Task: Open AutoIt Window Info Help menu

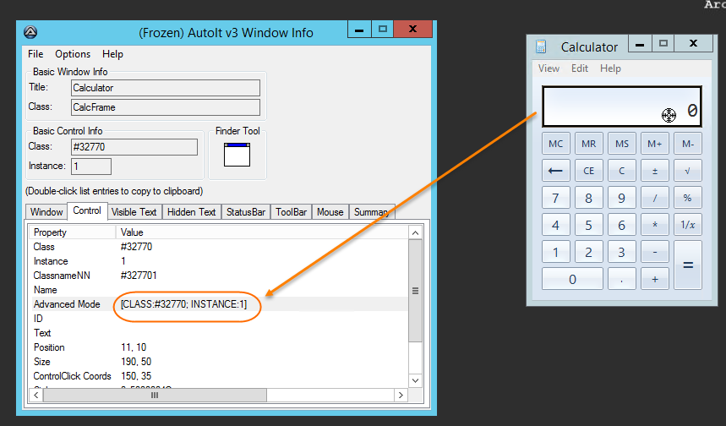Action: (112, 54)
